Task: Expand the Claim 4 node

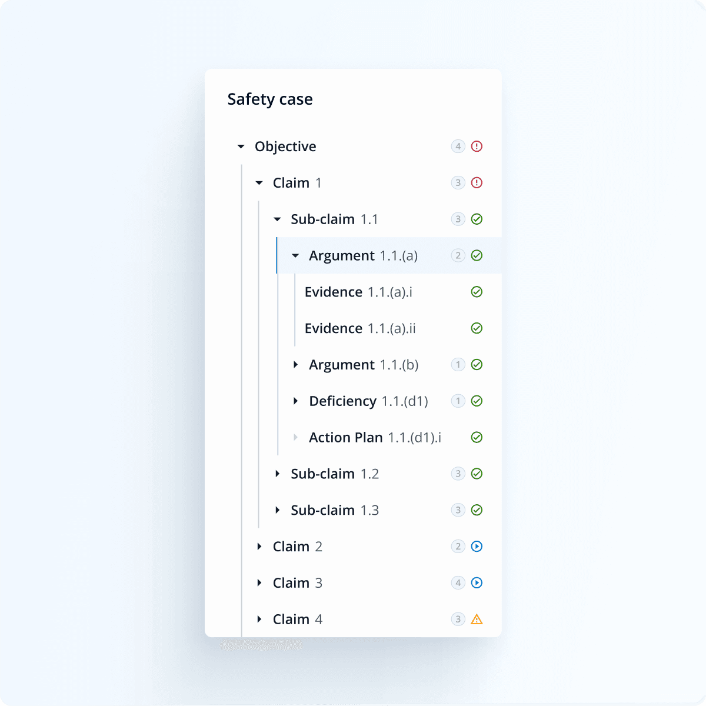Action: pyautogui.click(x=259, y=619)
